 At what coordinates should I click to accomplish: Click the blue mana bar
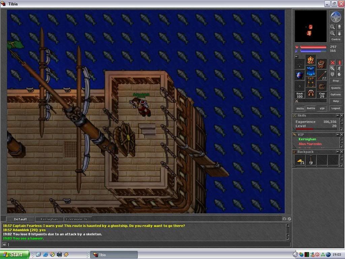pyautogui.click(x=313, y=51)
